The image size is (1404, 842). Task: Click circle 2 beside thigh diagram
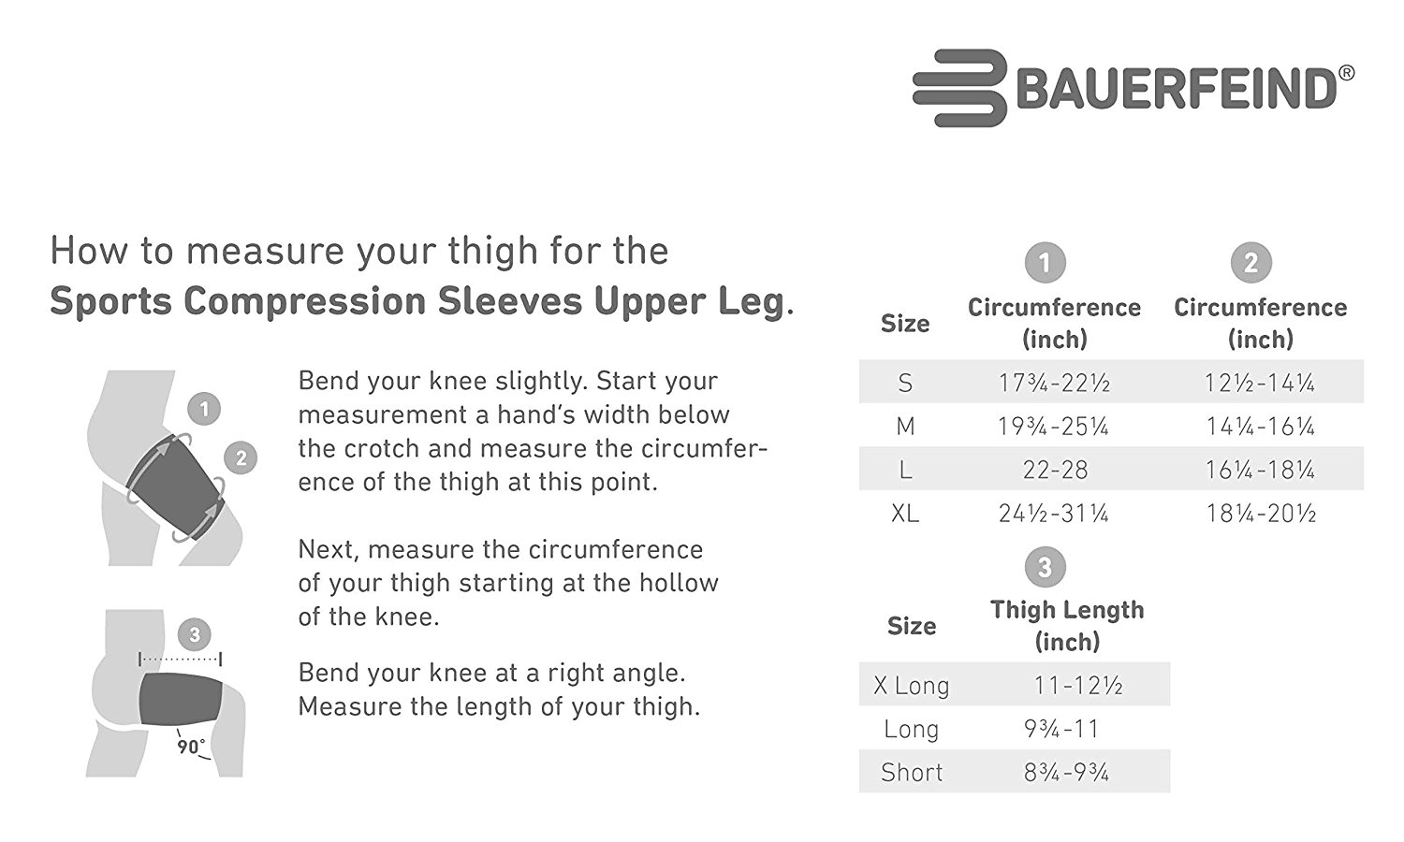pos(241,457)
